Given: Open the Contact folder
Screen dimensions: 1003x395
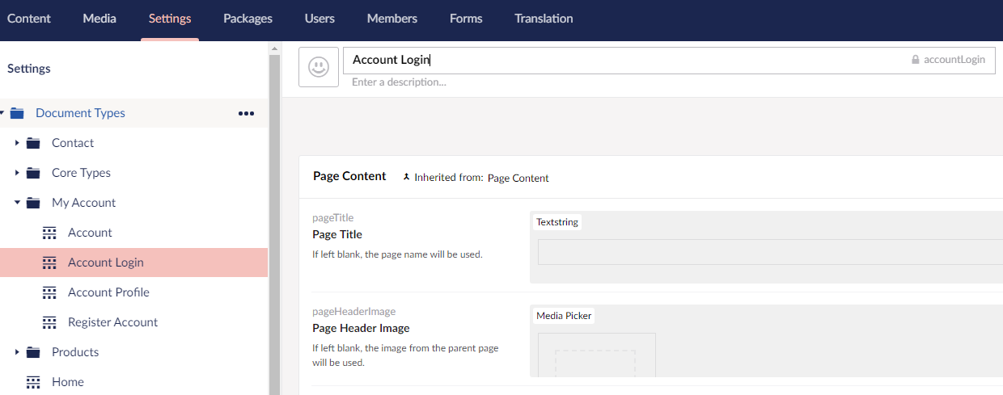Looking at the screenshot, I should [73, 143].
